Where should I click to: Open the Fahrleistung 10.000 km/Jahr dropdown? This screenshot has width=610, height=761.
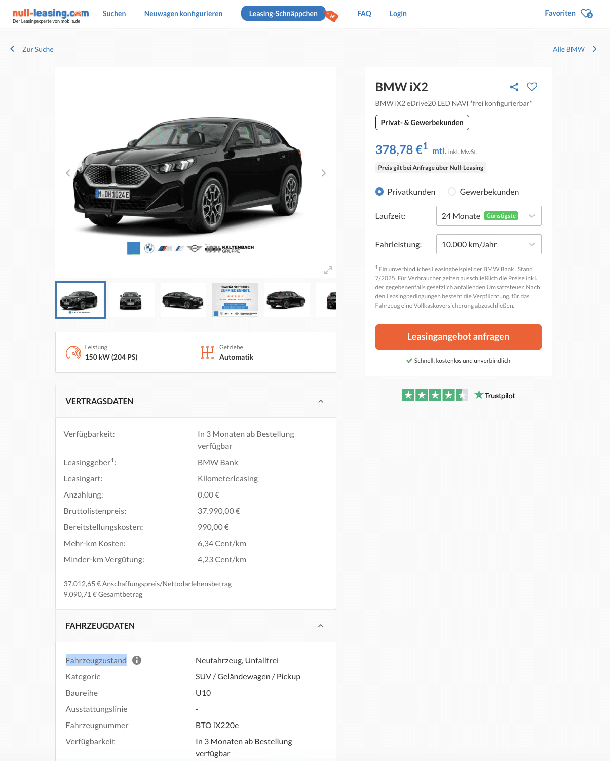[488, 244]
